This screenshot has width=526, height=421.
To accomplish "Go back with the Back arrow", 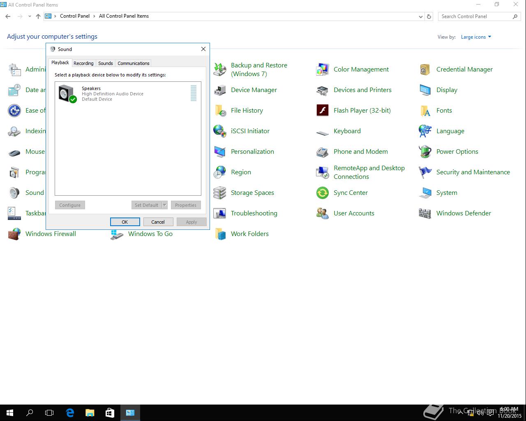I will click(x=8, y=16).
